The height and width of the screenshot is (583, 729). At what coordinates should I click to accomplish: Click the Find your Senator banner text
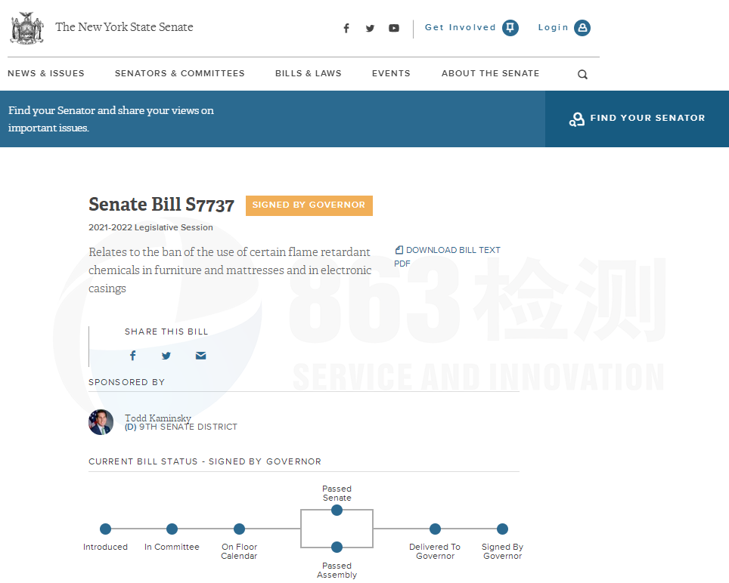click(111, 119)
